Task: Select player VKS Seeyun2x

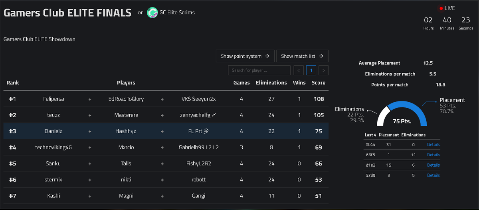Action: point(199,99)
